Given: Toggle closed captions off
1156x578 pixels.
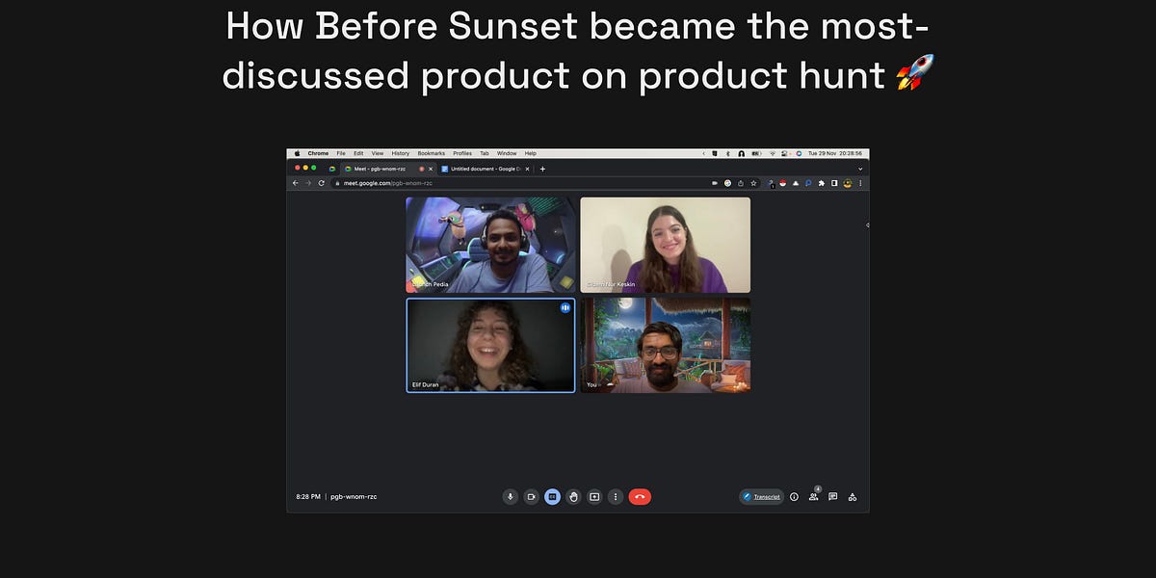Looking at the screenshot, I should point(552,496).
